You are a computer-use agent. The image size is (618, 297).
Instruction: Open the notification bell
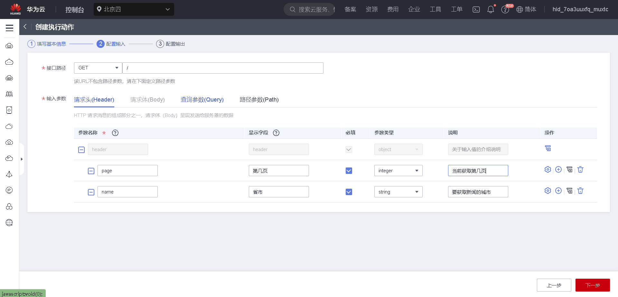coord(491,10)
